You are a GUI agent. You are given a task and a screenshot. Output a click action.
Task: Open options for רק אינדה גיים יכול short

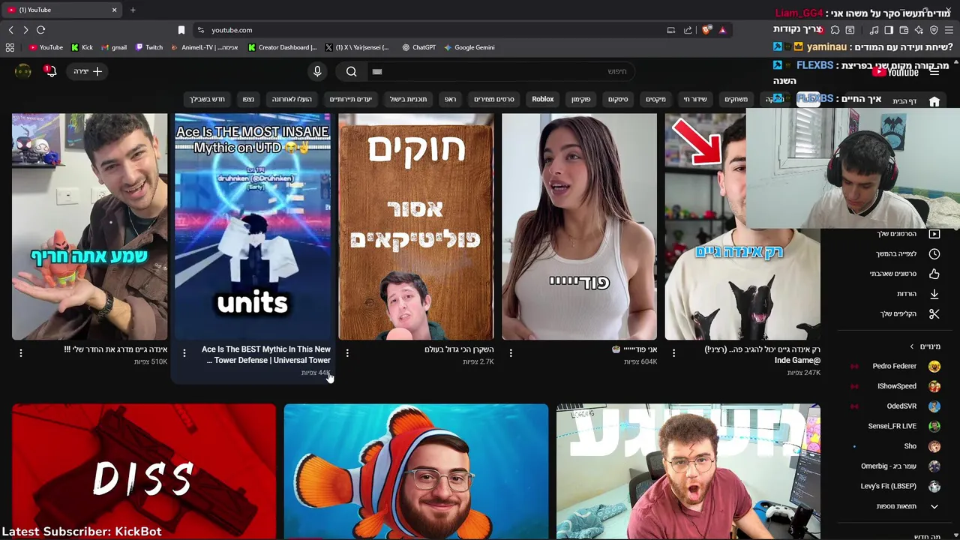point(673,352)
